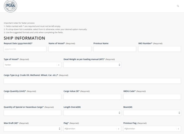Click the 'IMO Number' label
Screen dimensions: 184x134
point(145,43)
